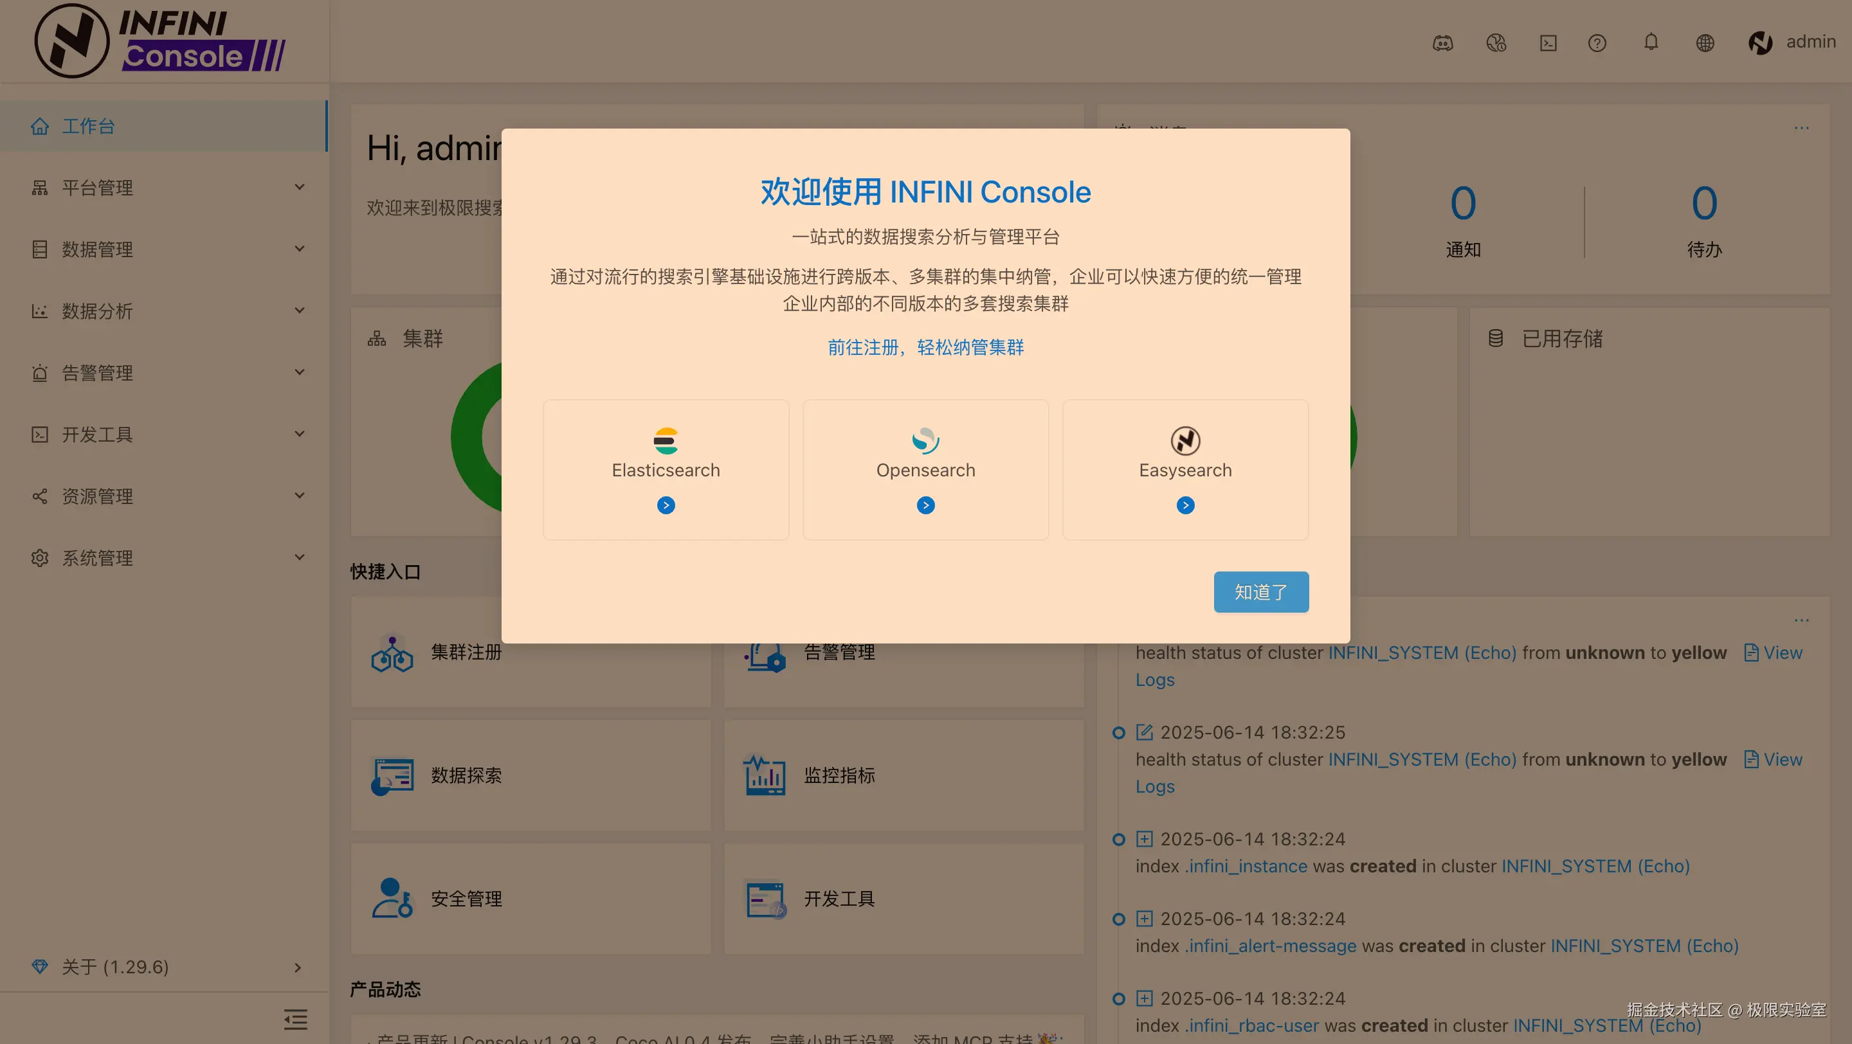This screenshot has height=1044, width=1852.
Task: Click the Opensearch arrow icon
Action: (925, 505)
